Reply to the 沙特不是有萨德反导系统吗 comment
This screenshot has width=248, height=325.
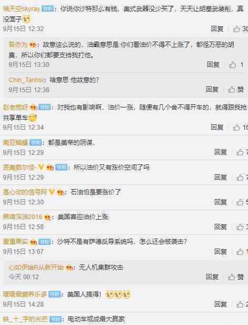221,252
